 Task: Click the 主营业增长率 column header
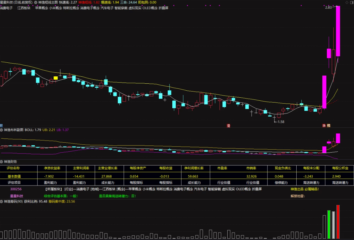(x=108, y=168)
